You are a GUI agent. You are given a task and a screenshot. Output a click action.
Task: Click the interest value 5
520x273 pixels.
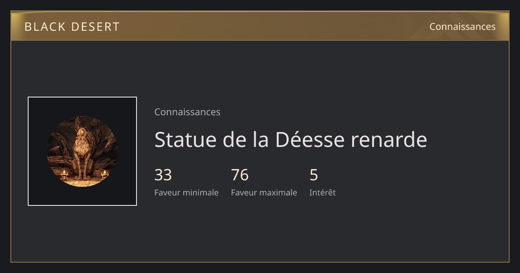(x=314, y=175)
